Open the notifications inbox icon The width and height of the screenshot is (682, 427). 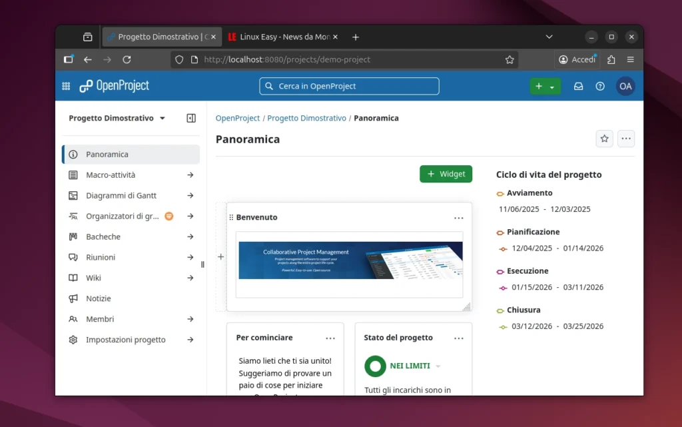[x=578, y=86]
